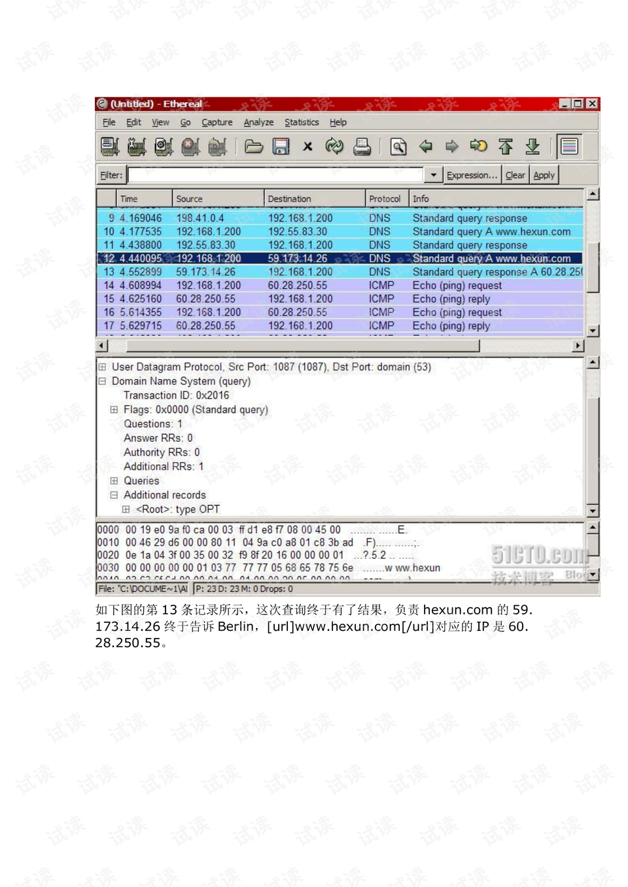Open a saved capture file
628x887 pixels.
[253, 146]
